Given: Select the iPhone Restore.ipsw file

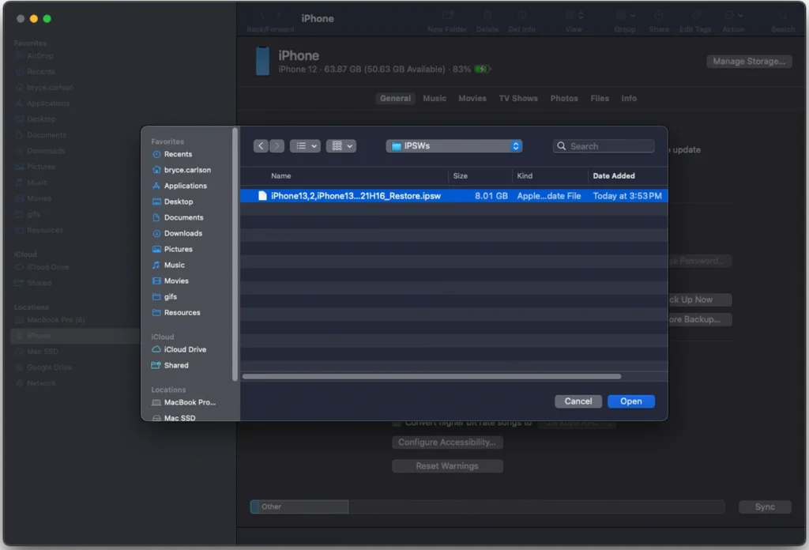Looking at the screenshot, I should click(x=356, y=196).
